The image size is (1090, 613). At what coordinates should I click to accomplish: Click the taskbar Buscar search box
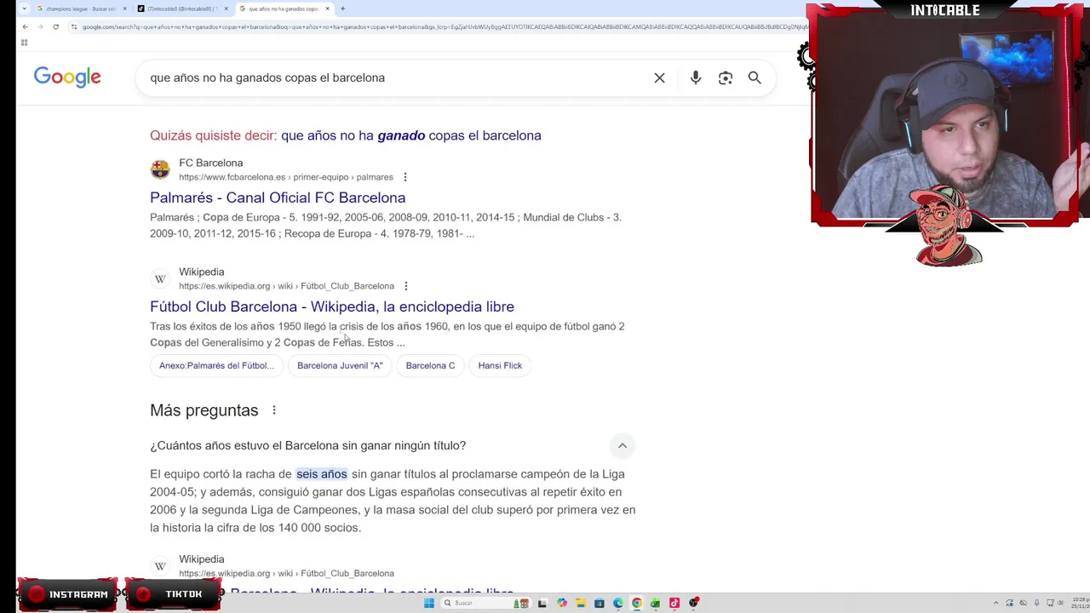[485, 603]
